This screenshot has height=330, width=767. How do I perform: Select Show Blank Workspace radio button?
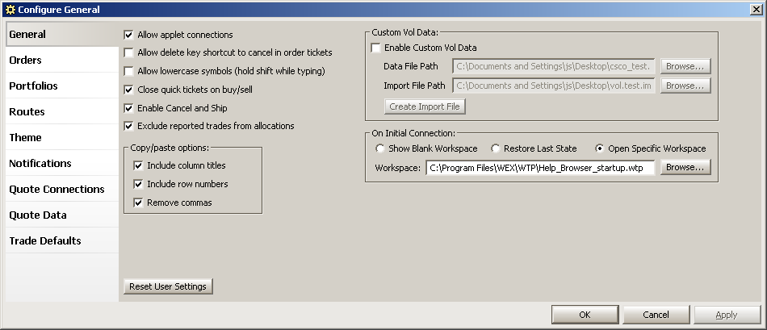379,148
